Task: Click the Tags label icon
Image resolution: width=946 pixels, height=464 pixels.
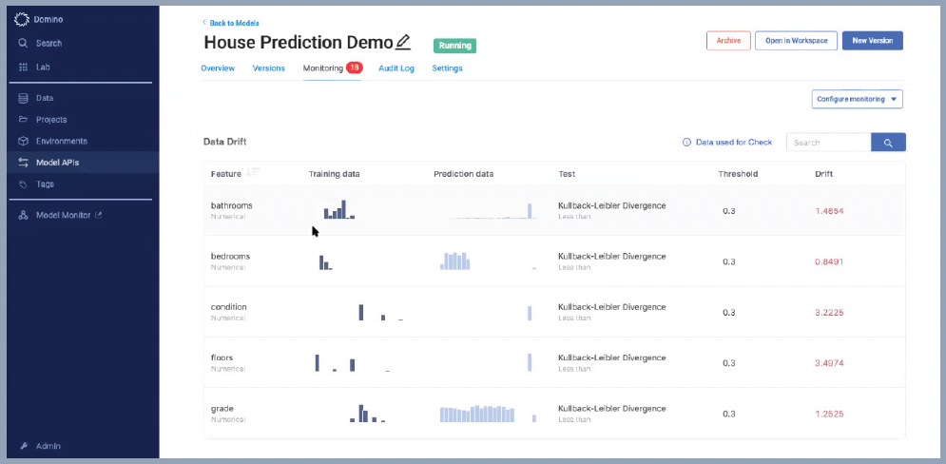Action: pyautogui.click(x=23, y=184)
